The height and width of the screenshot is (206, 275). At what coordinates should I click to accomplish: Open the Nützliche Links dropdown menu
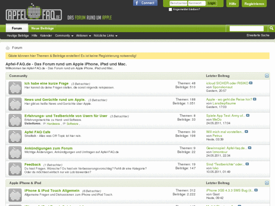(106, 36)
